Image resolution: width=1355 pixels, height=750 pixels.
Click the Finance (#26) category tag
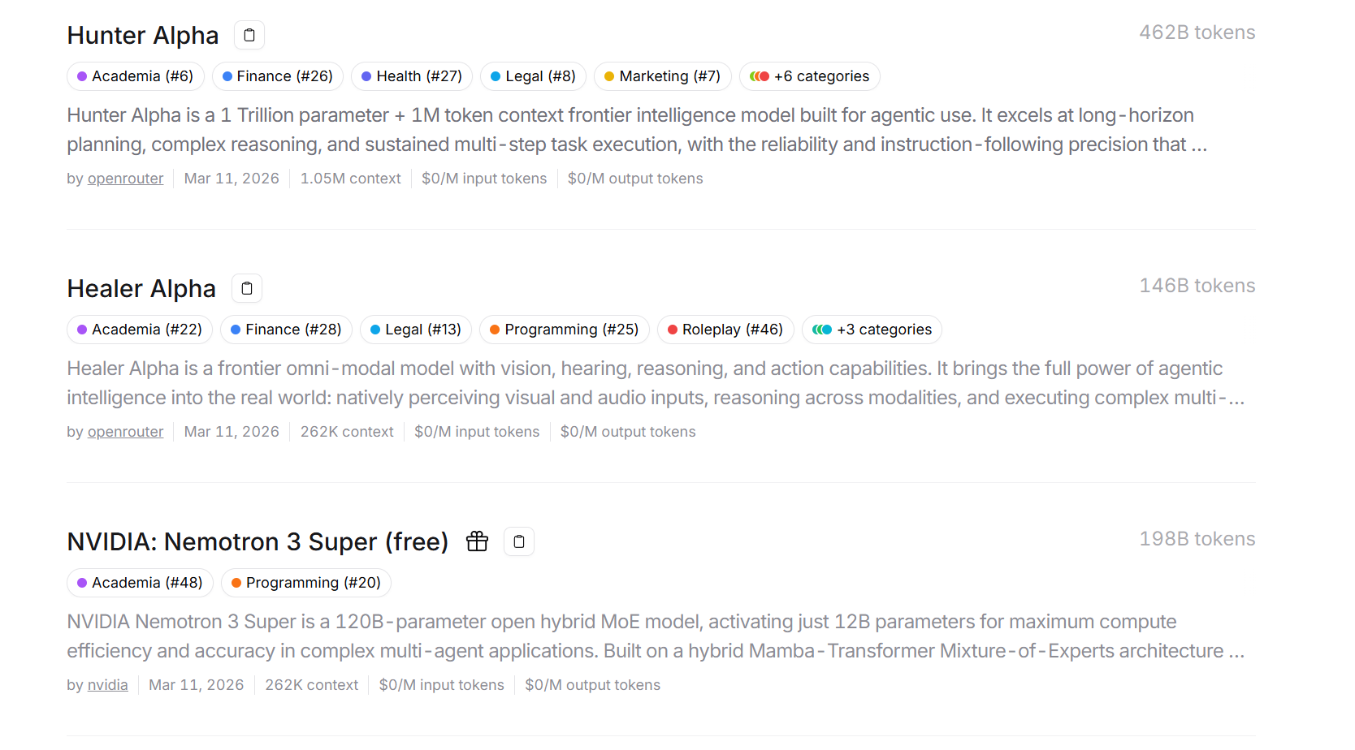(277, 76)
